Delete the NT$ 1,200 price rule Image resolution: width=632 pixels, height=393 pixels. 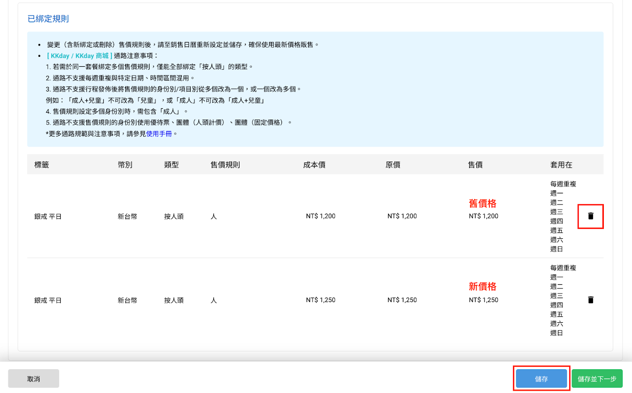click(x=591, y=216)
